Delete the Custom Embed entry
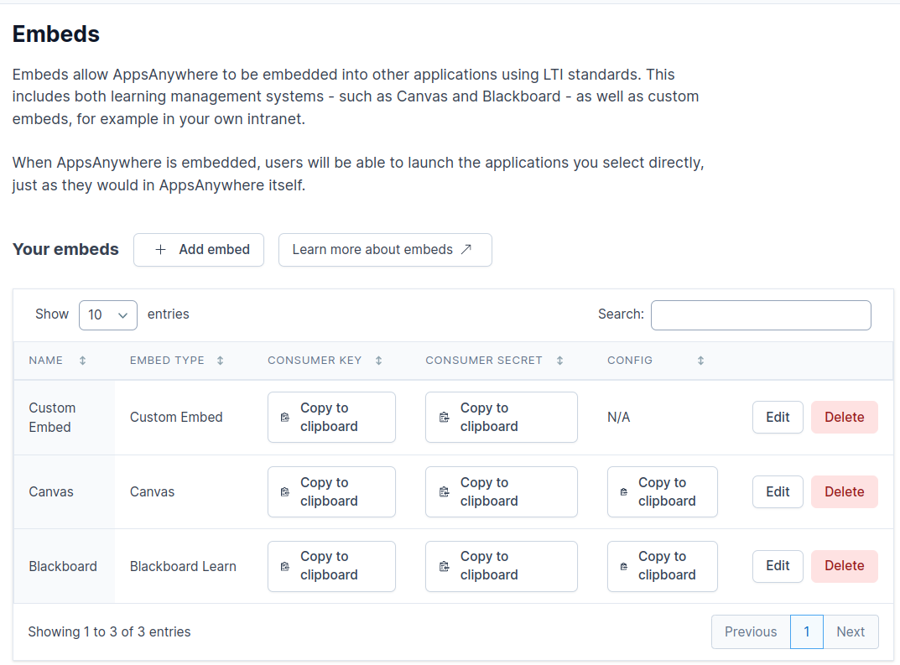 pyautogui.click(x=844, y=418)
